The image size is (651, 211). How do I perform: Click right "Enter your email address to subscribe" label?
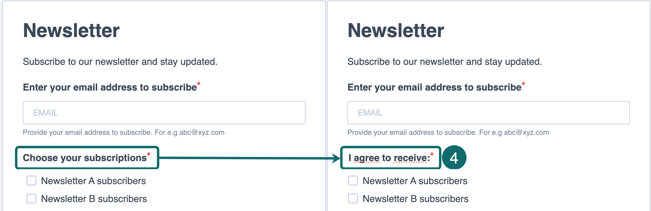(434, 87)
